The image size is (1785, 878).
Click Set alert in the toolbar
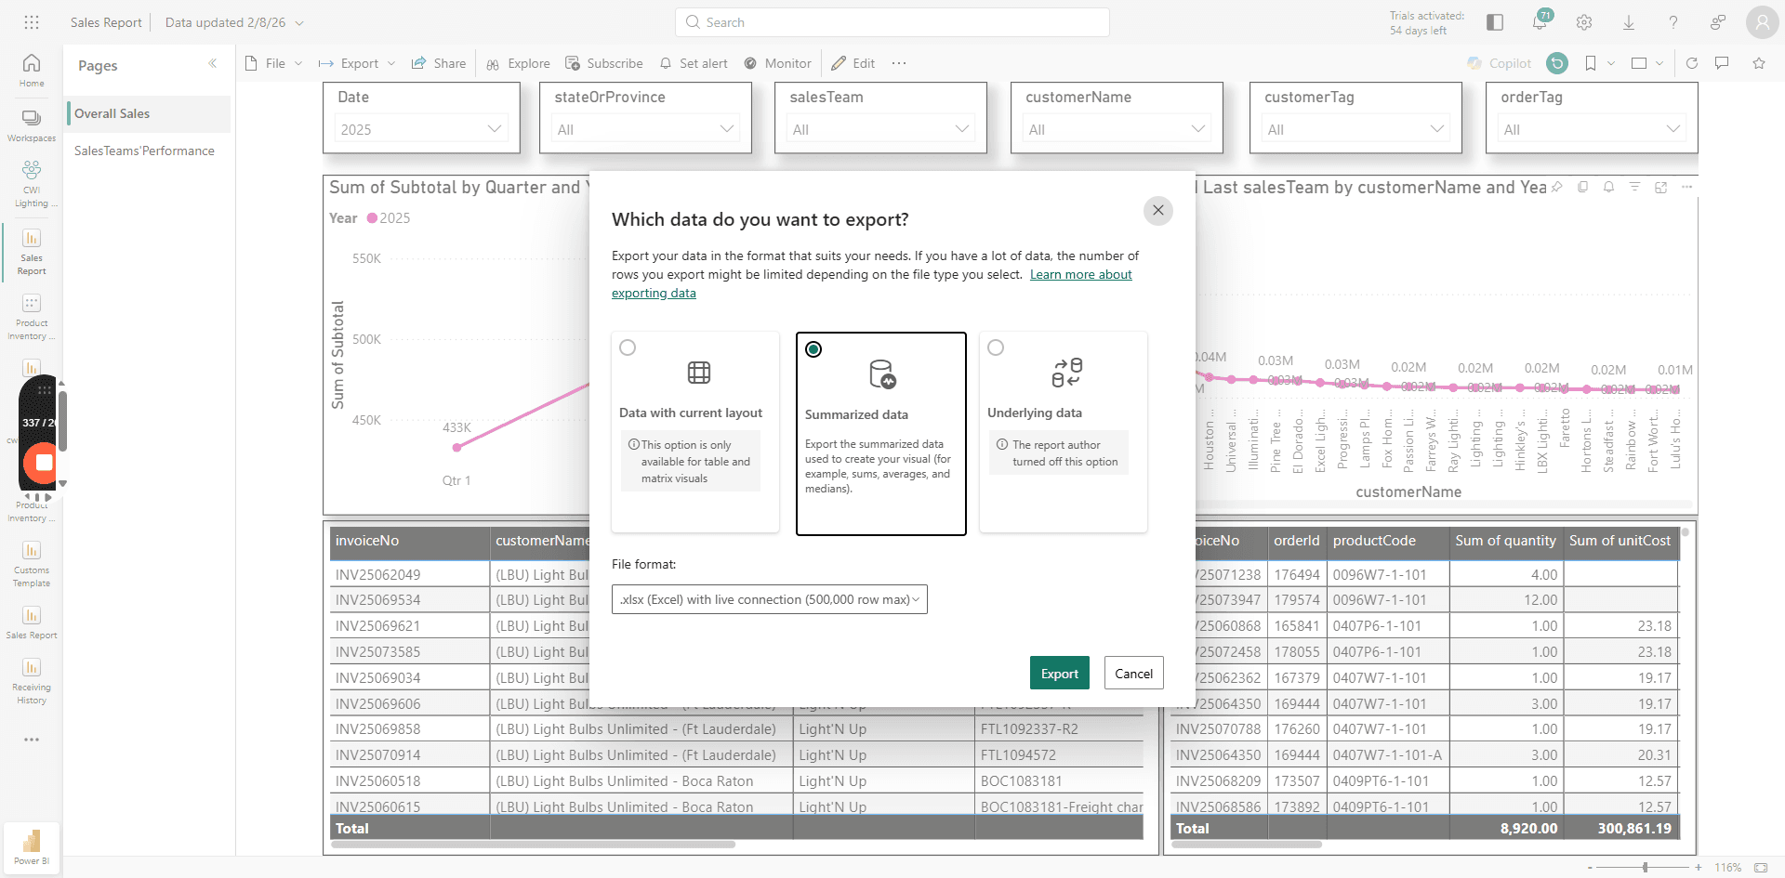tap(694, 63)
